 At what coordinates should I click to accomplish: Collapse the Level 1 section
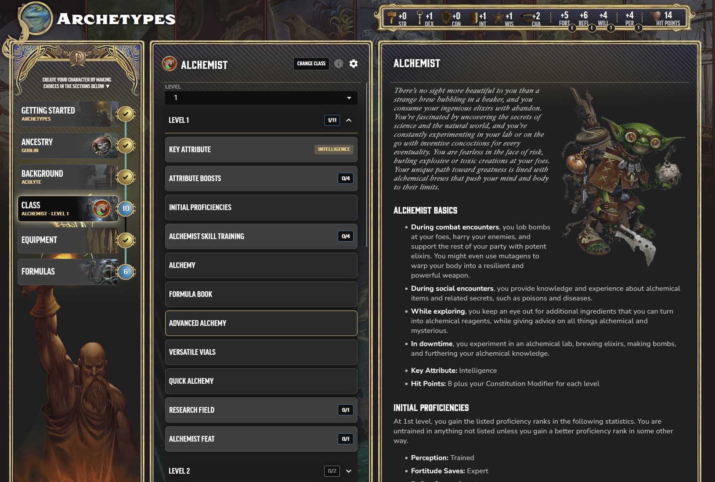[x=349, y=120]
